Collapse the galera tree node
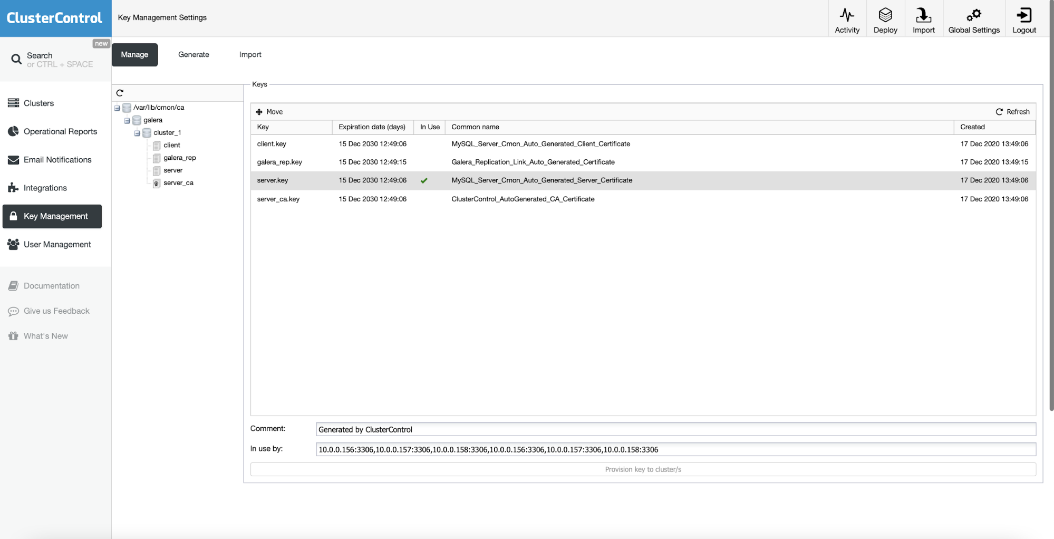This screenshot has height=539, width=1054. pos(127,121)
